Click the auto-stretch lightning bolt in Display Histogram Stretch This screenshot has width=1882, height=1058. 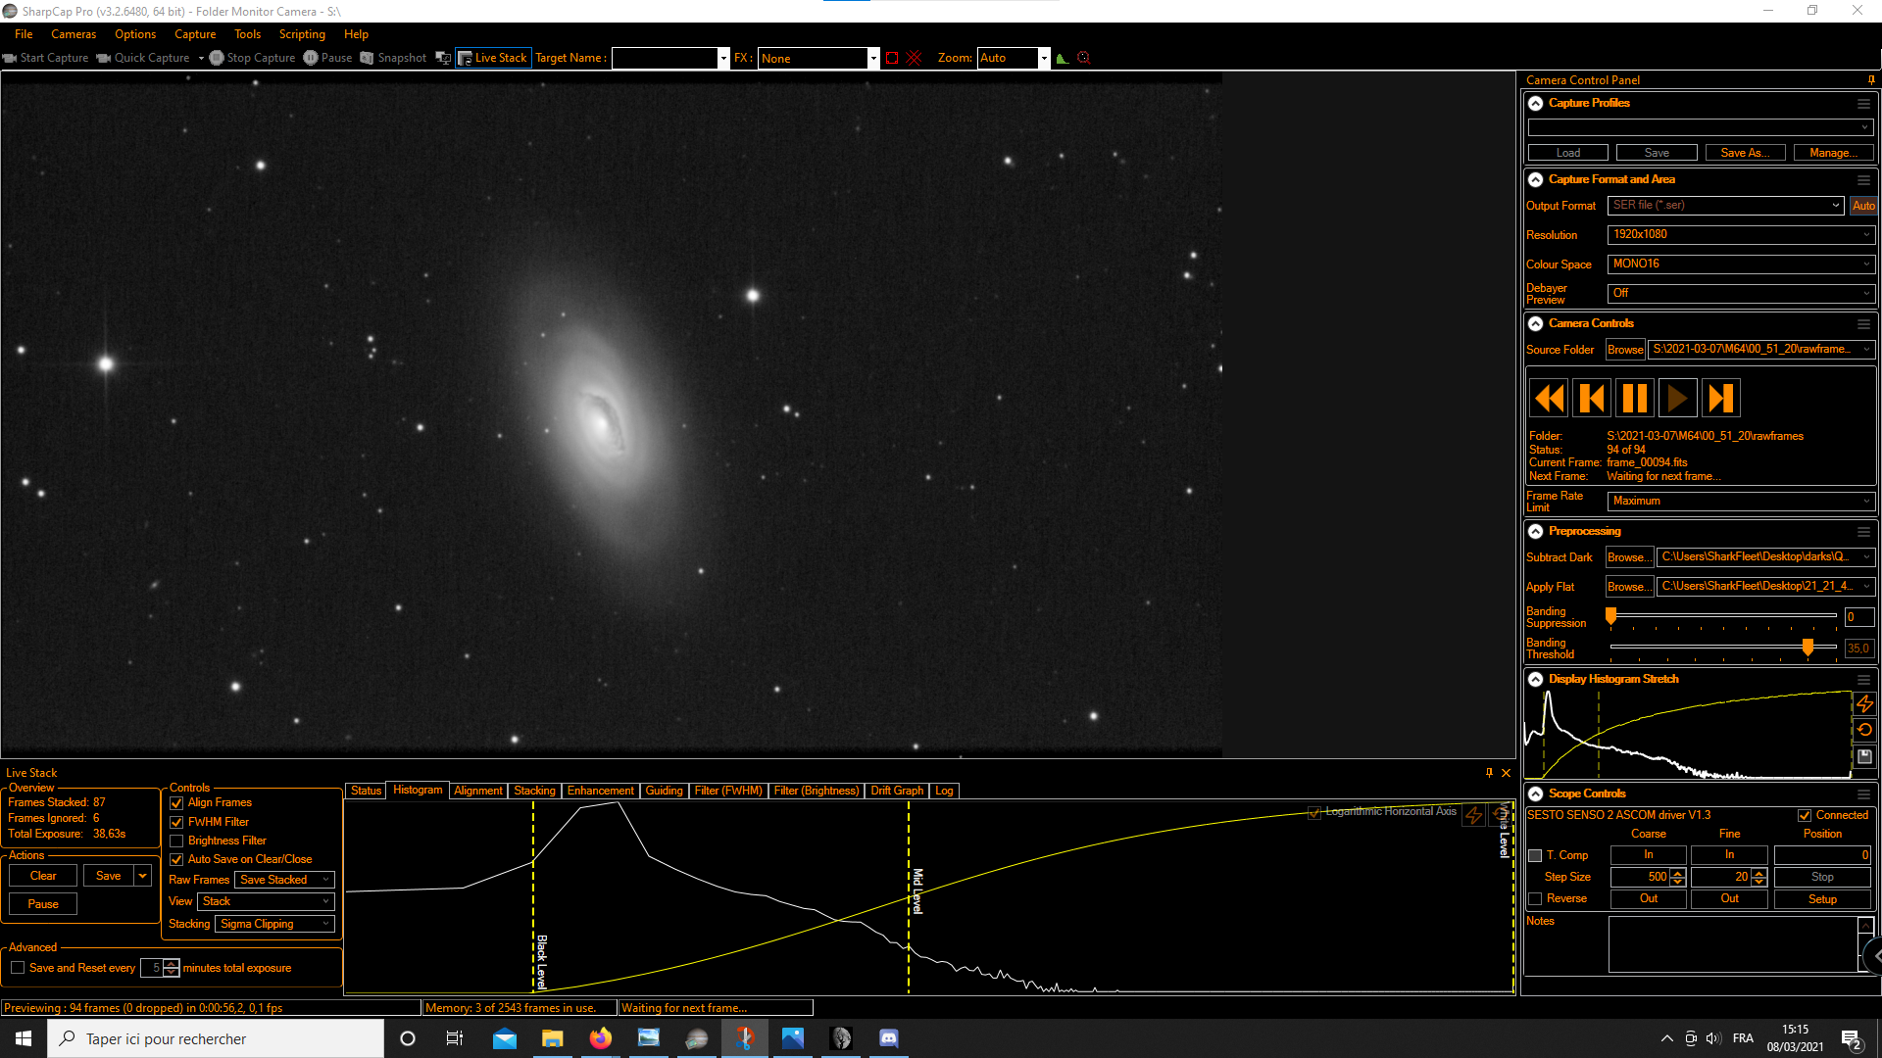coord(1864,704)
